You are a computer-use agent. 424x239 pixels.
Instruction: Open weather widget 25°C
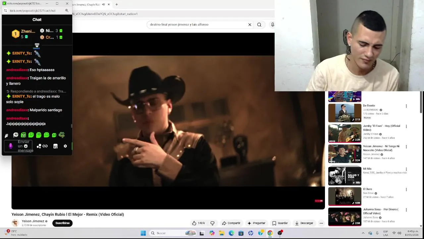coord(17,233)
